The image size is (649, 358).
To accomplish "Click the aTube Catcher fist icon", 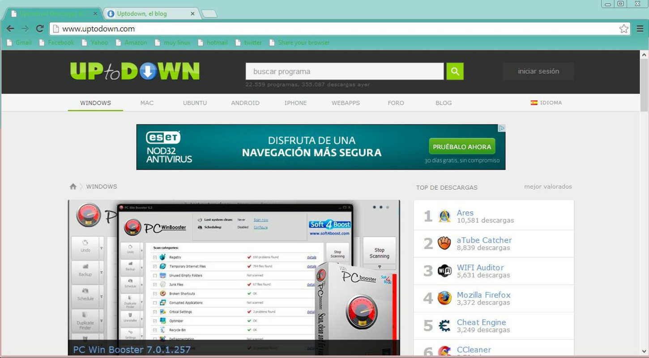I will [444, 243].
